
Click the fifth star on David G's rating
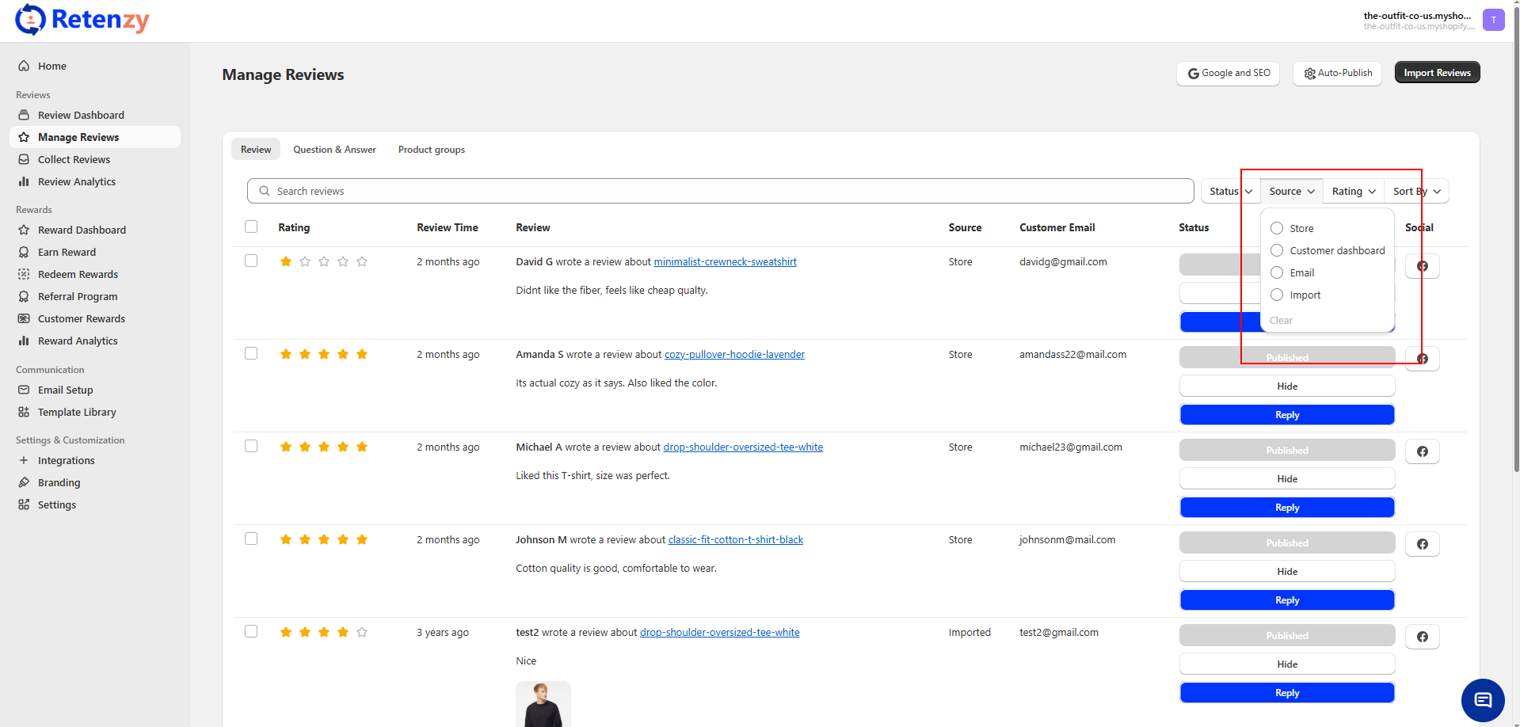(x=362, y=261)
